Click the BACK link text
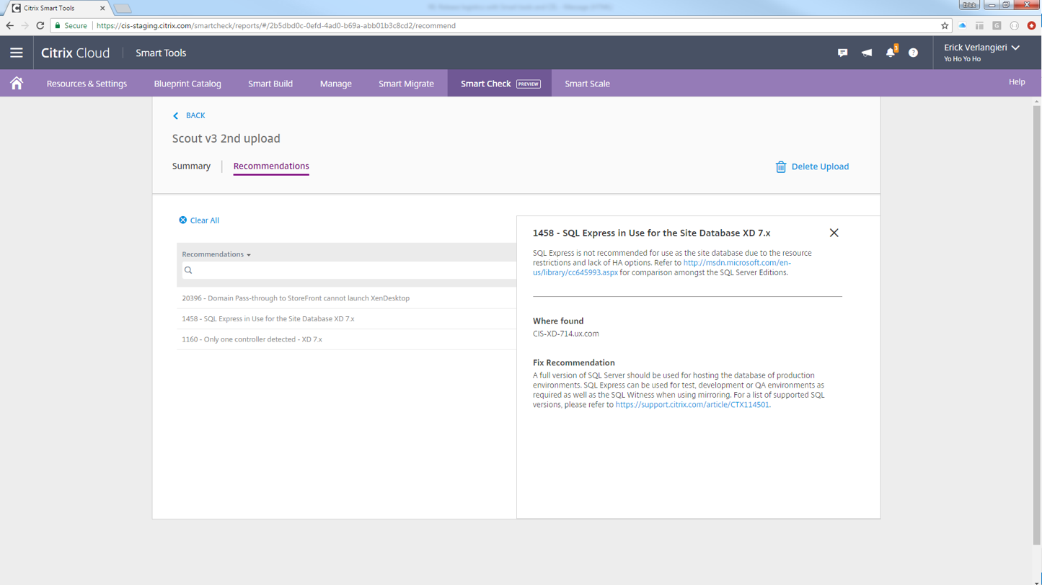This screenshot has height=585, width=1042. pos(195,115)
